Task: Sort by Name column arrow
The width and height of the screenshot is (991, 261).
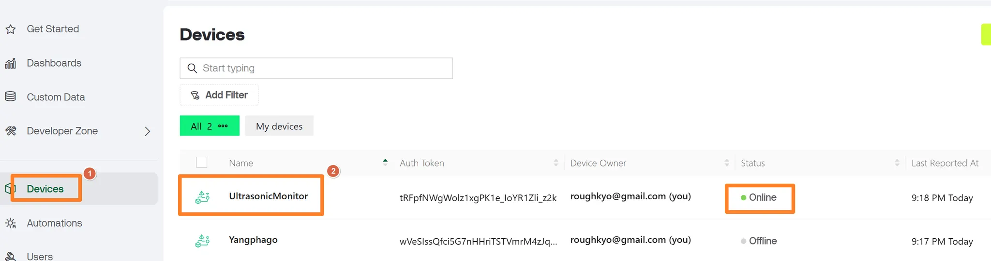Action: (385, 163)
